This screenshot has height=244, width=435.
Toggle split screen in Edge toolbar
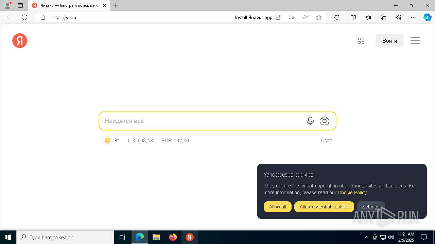(x=353, y=17)
